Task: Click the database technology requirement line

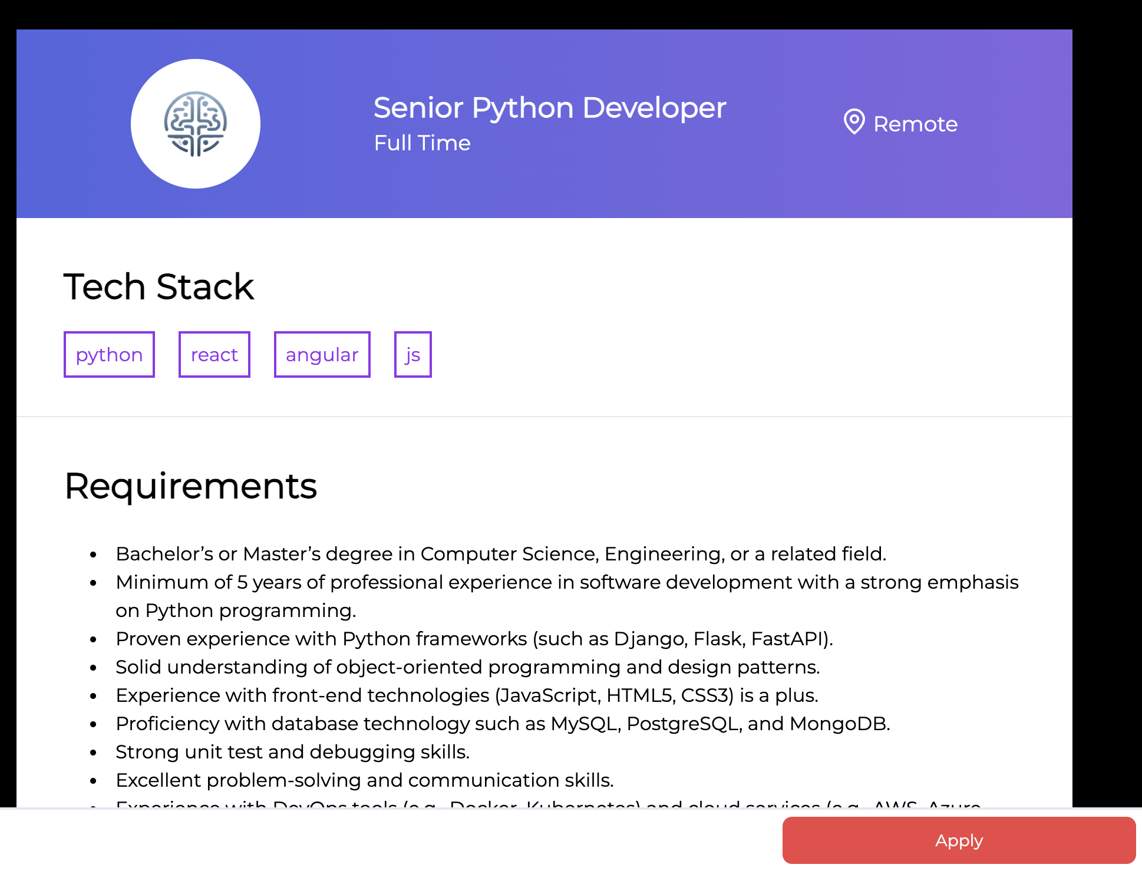Action: pos(503,724)
